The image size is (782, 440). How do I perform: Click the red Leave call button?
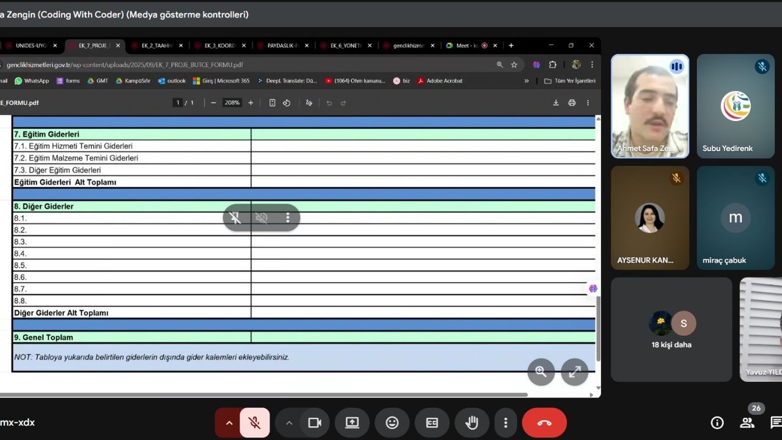tap(544, 423)
